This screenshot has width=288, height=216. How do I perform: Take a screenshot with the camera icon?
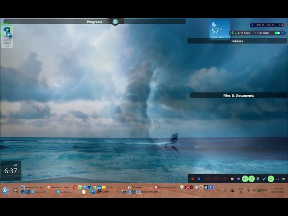pyautogui.click(x=238, y=179)
